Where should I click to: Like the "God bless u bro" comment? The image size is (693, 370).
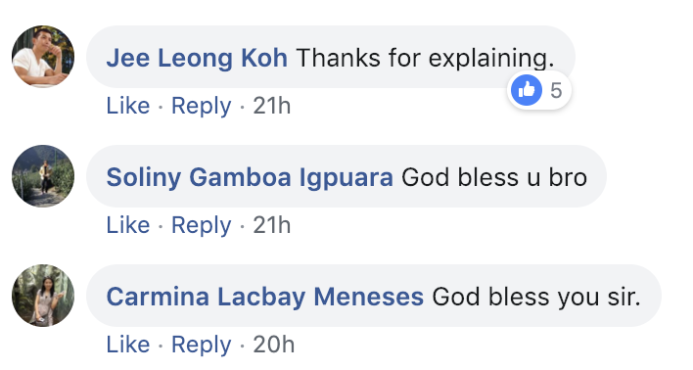pos(127,225)
